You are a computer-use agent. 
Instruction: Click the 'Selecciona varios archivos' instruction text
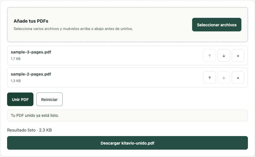[73, 29]
